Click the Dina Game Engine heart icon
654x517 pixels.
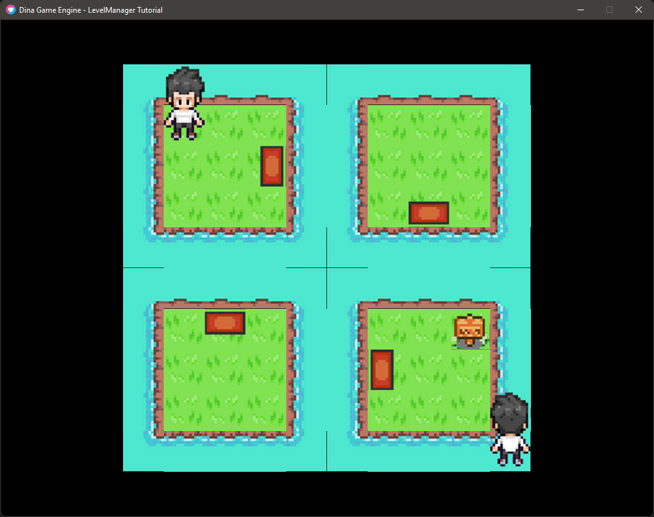click(10, 10)
